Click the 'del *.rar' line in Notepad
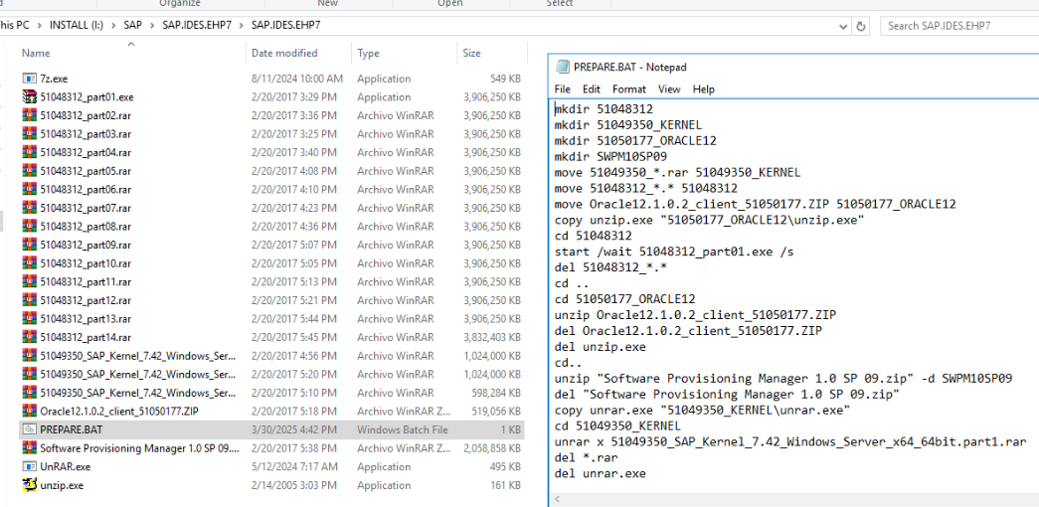Screen dimensions: 1039x507 tap(586, 457)
